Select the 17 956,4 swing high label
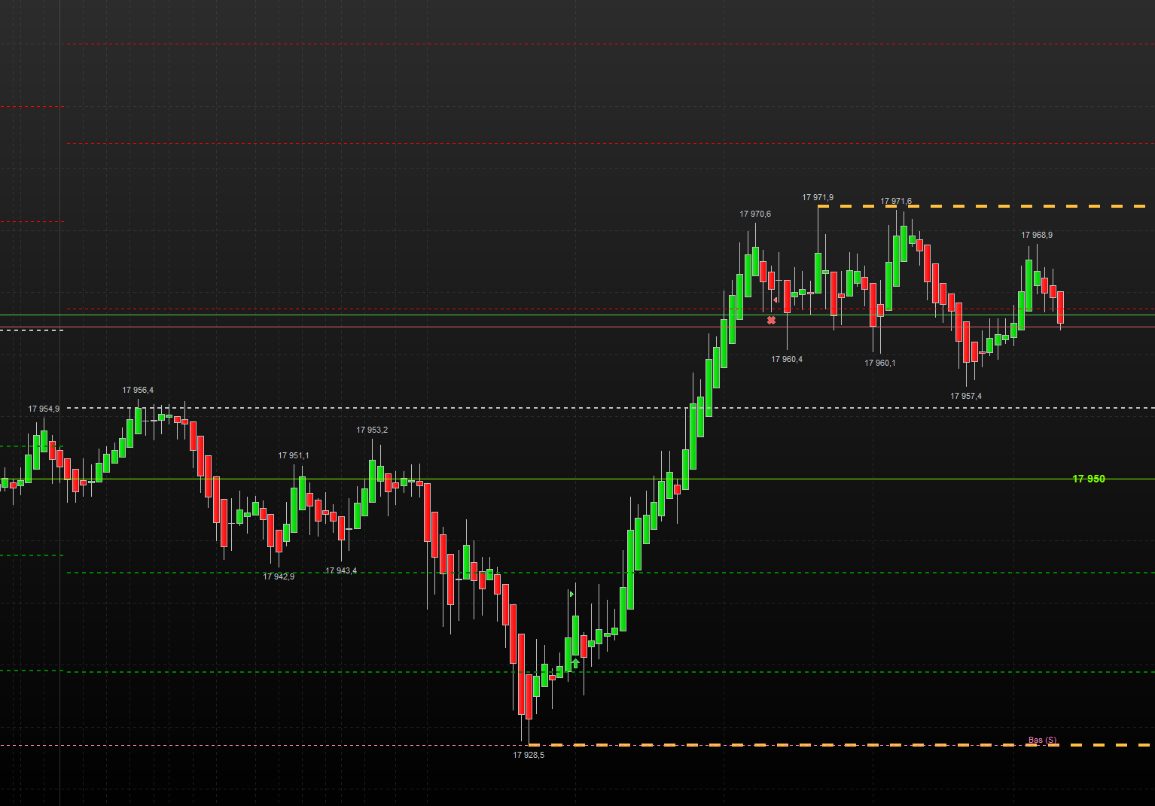This screenshot has height=806, width=1155. click(x=138, y=390)
